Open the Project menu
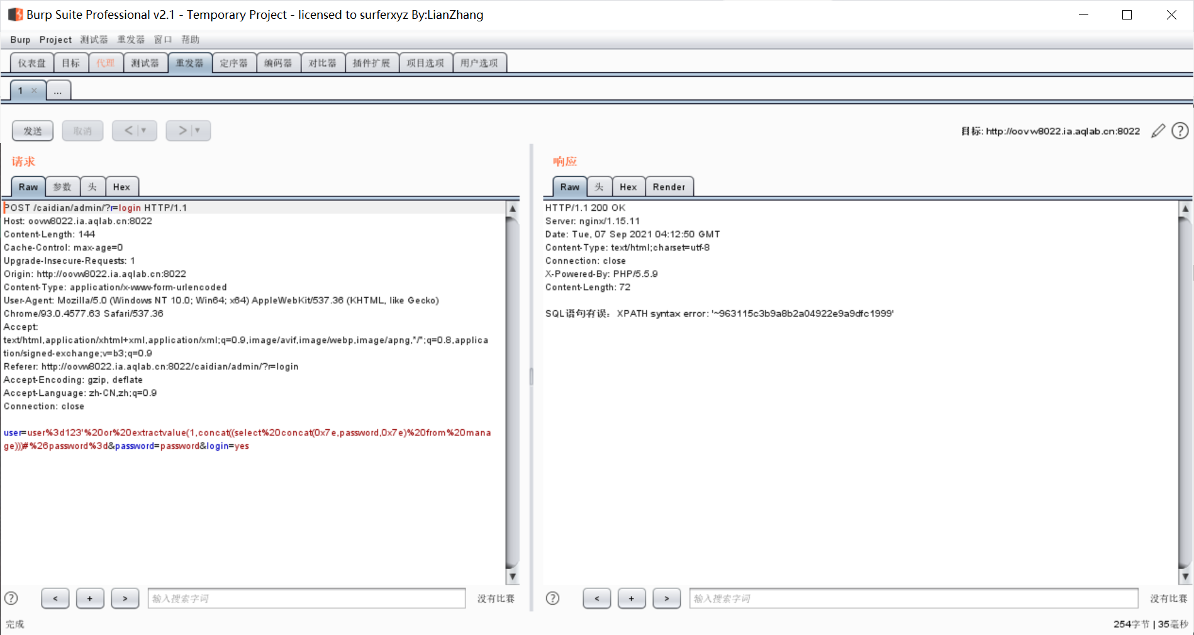 click(55, 40)
